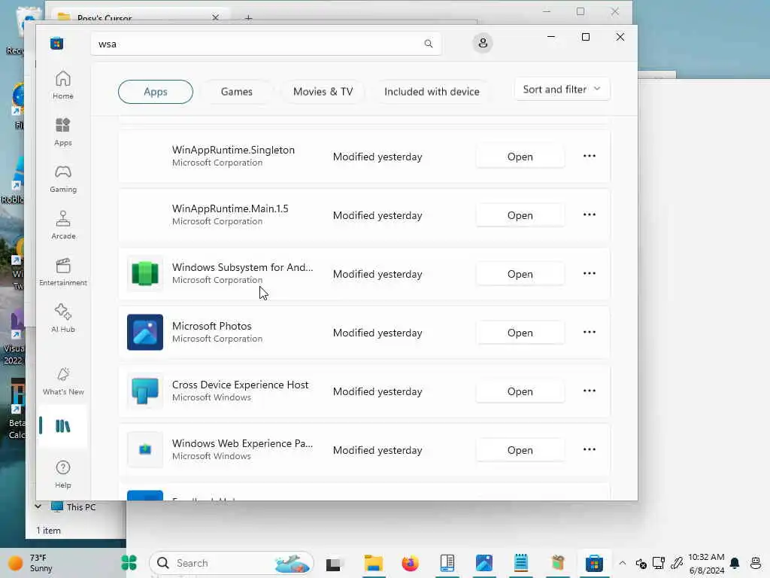Click the Windows Subsystem for Android icon
The height and width of the screenshot is (578, 770).
point(145,274)
